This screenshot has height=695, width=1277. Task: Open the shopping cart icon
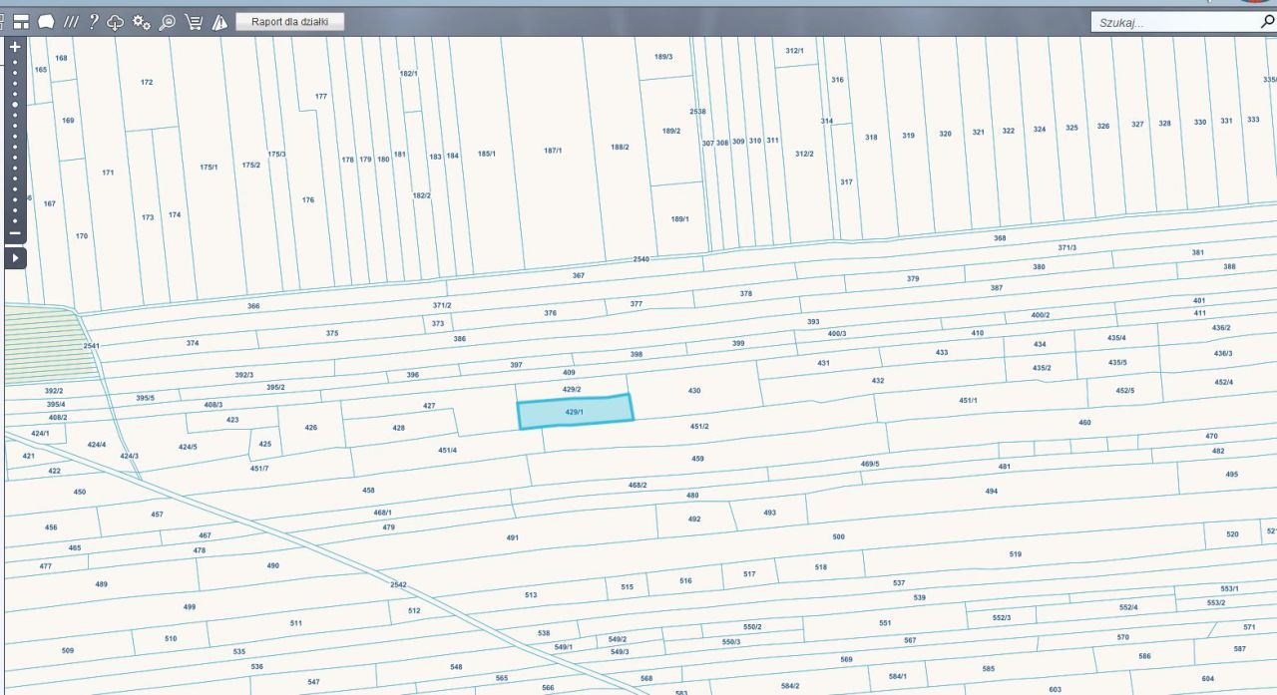[x=194, y=21]
